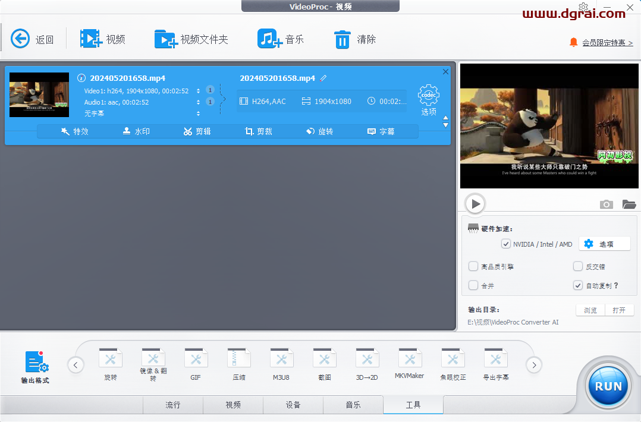The height and width of the screenshot is (422, 641).
Task: Click the output path E:\视频\VideoProc Converter AI
Action: [x=513, y=322]
